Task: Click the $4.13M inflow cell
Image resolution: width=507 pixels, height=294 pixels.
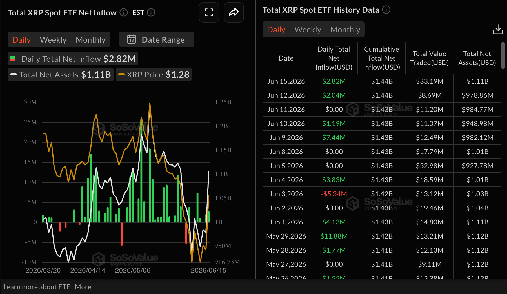Action: click(x=334, y=222)
